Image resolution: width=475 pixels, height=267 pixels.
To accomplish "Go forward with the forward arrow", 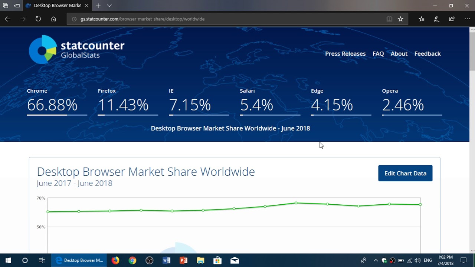I will coord(23,19).
